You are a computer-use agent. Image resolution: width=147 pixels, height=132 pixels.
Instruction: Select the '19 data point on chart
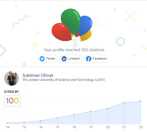tap(91, 111)
